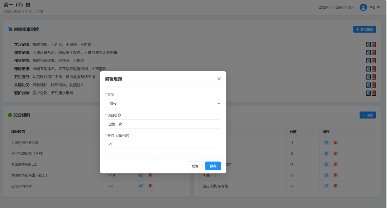Click the 上课积极回答问题 row text

[25, 143]
